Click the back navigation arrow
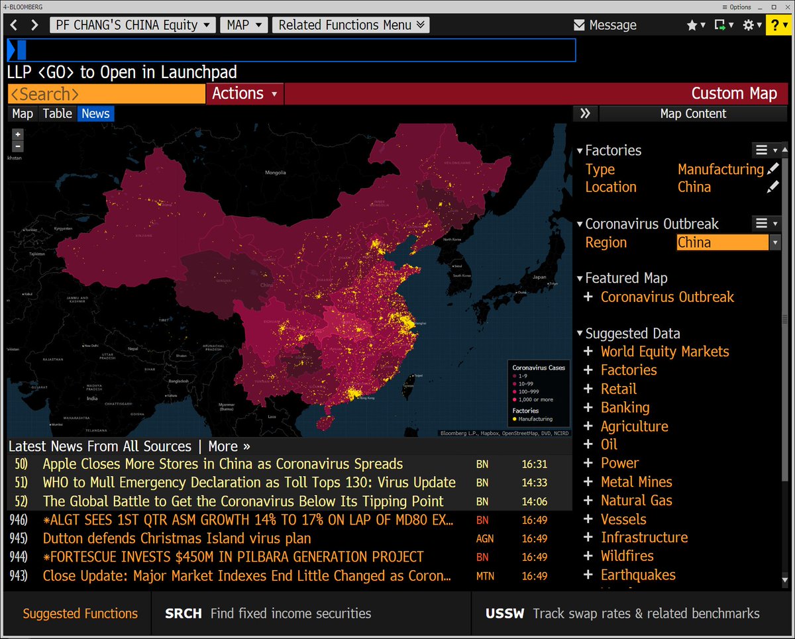 15,25
